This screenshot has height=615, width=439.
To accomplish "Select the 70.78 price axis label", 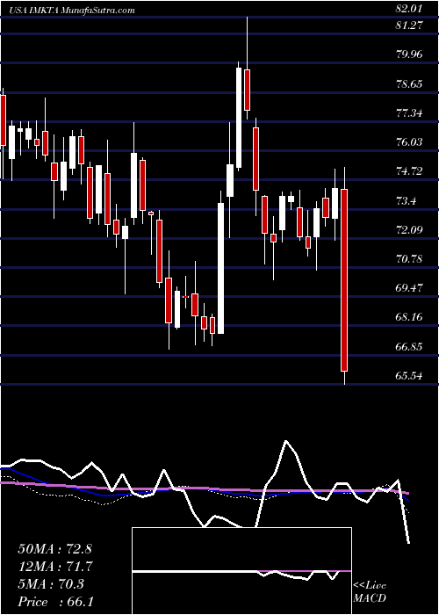I will click(x=410, y=259).
